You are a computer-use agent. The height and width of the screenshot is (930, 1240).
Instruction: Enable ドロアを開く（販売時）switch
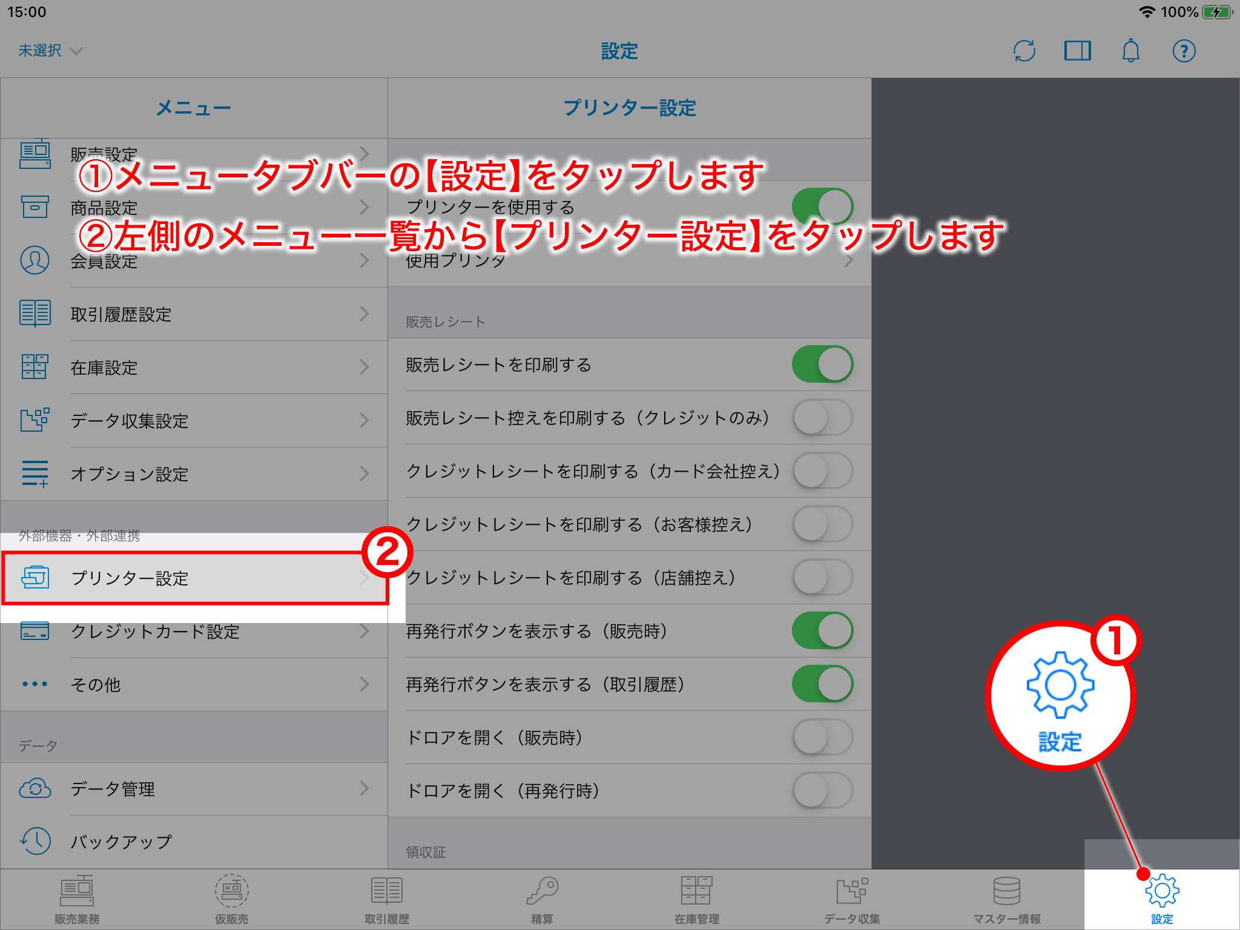coord(822,737)
